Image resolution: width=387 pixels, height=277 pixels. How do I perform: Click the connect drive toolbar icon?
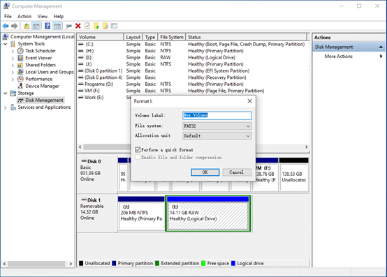coord(69,26)
